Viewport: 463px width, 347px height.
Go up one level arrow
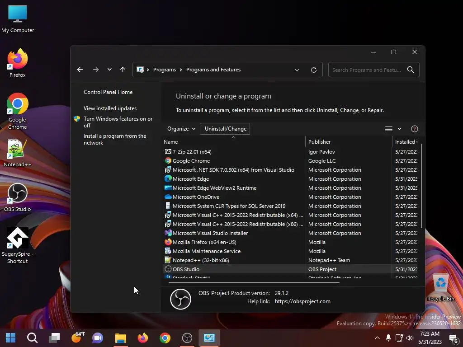click(x=123, y=70)
